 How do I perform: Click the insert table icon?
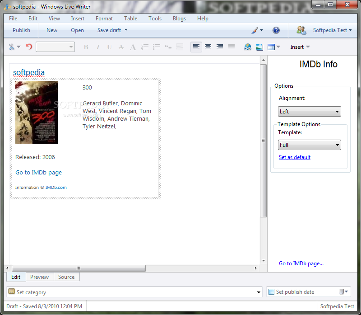[271, 47]
